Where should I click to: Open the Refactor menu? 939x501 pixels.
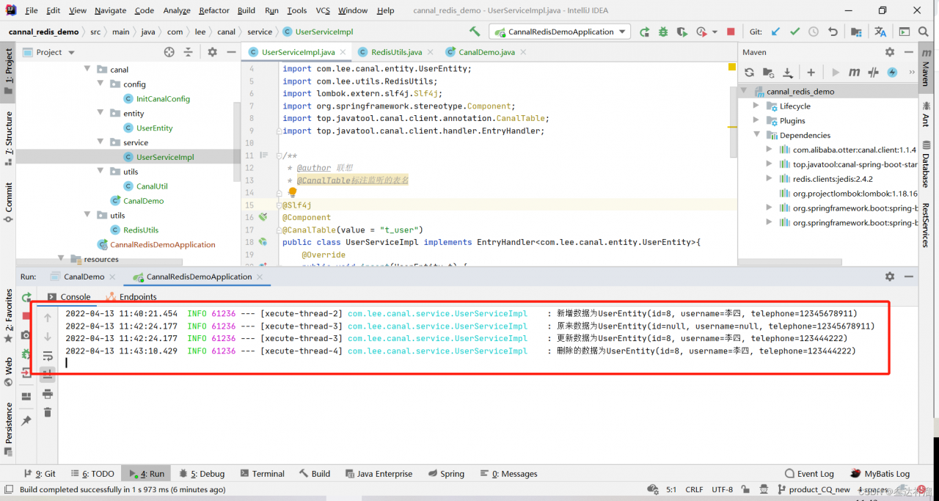pos(213,10)
